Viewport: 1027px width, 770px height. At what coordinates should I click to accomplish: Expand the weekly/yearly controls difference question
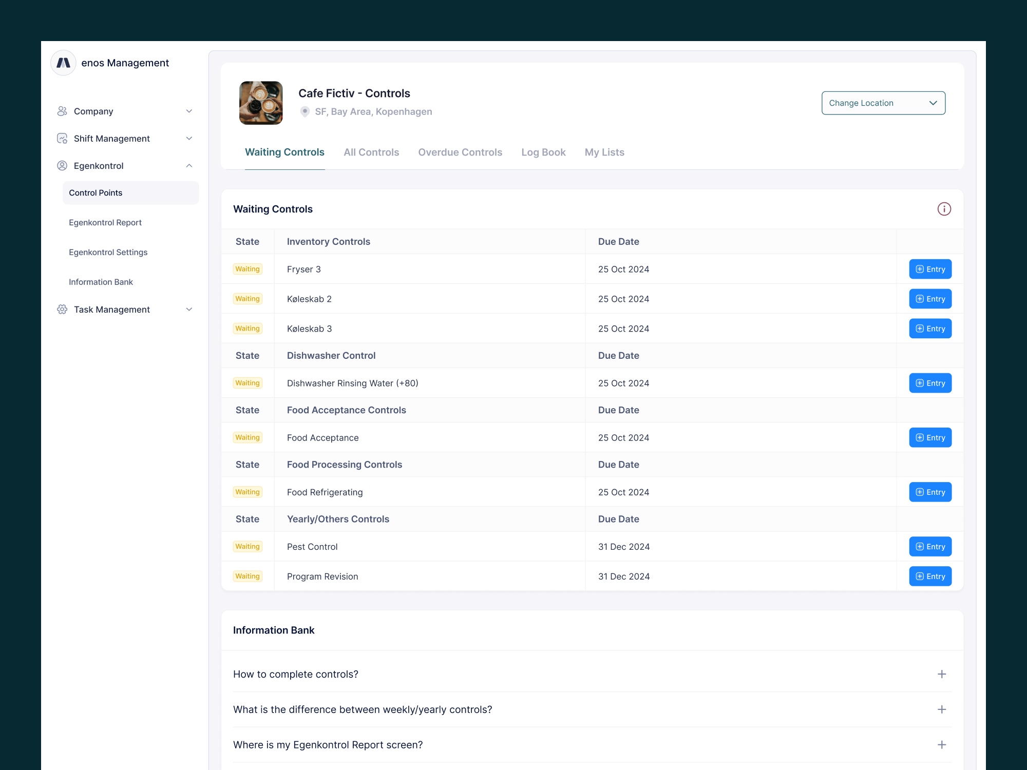pos(941,709)
